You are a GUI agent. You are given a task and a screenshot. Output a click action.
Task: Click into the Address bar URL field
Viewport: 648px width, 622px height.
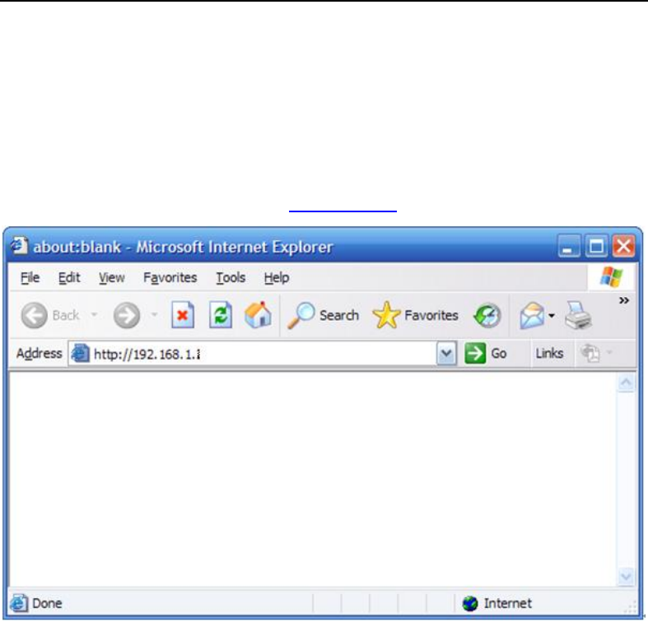264,354
